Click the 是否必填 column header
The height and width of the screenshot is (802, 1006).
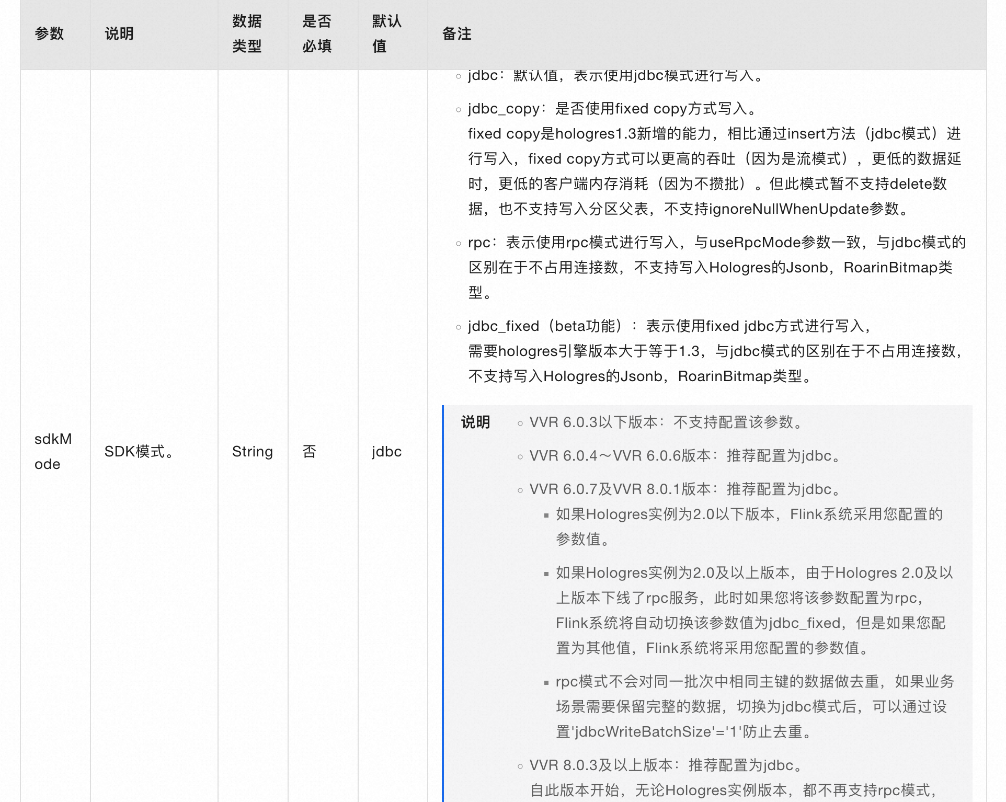pyautogui.click(x=317, y=34)
